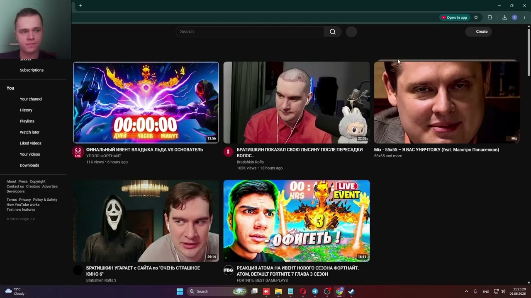The image size is (531, 298).
Task: Open Playlists in the sidebar
Action: [x=27, y=121]
